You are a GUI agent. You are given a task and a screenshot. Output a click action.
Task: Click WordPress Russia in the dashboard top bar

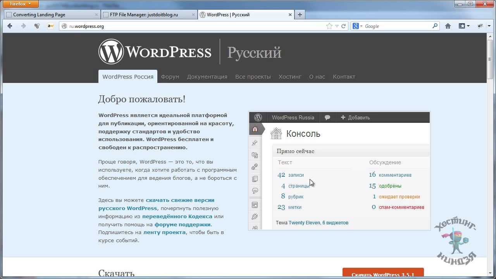click(293, 117)
